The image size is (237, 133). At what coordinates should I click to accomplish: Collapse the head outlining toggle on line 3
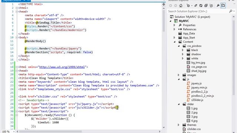[x=17, y=11]
